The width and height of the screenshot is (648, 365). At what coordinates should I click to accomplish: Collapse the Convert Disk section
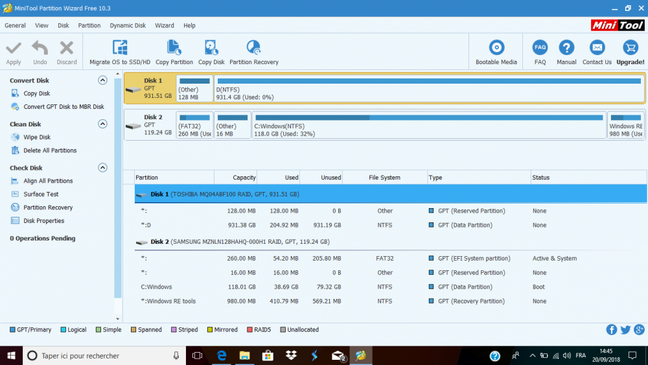[x=102, y=80]
